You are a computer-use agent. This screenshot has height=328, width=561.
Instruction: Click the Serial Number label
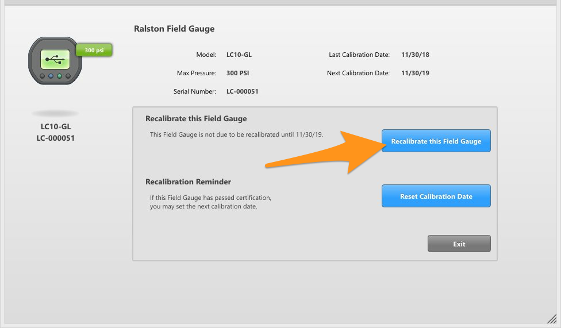[x=195, y=91]
